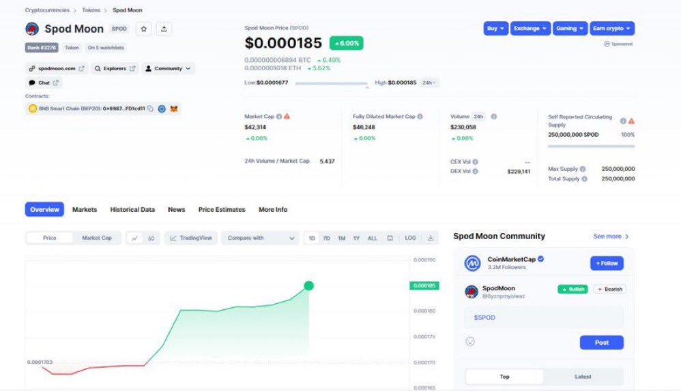The width and height of the screenshot is (681, 391).
Task: Go to Cryptocurrencies breadcrumb
Action: coord(47,10)
